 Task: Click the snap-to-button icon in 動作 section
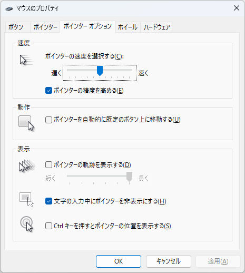(x=26, y=123)
